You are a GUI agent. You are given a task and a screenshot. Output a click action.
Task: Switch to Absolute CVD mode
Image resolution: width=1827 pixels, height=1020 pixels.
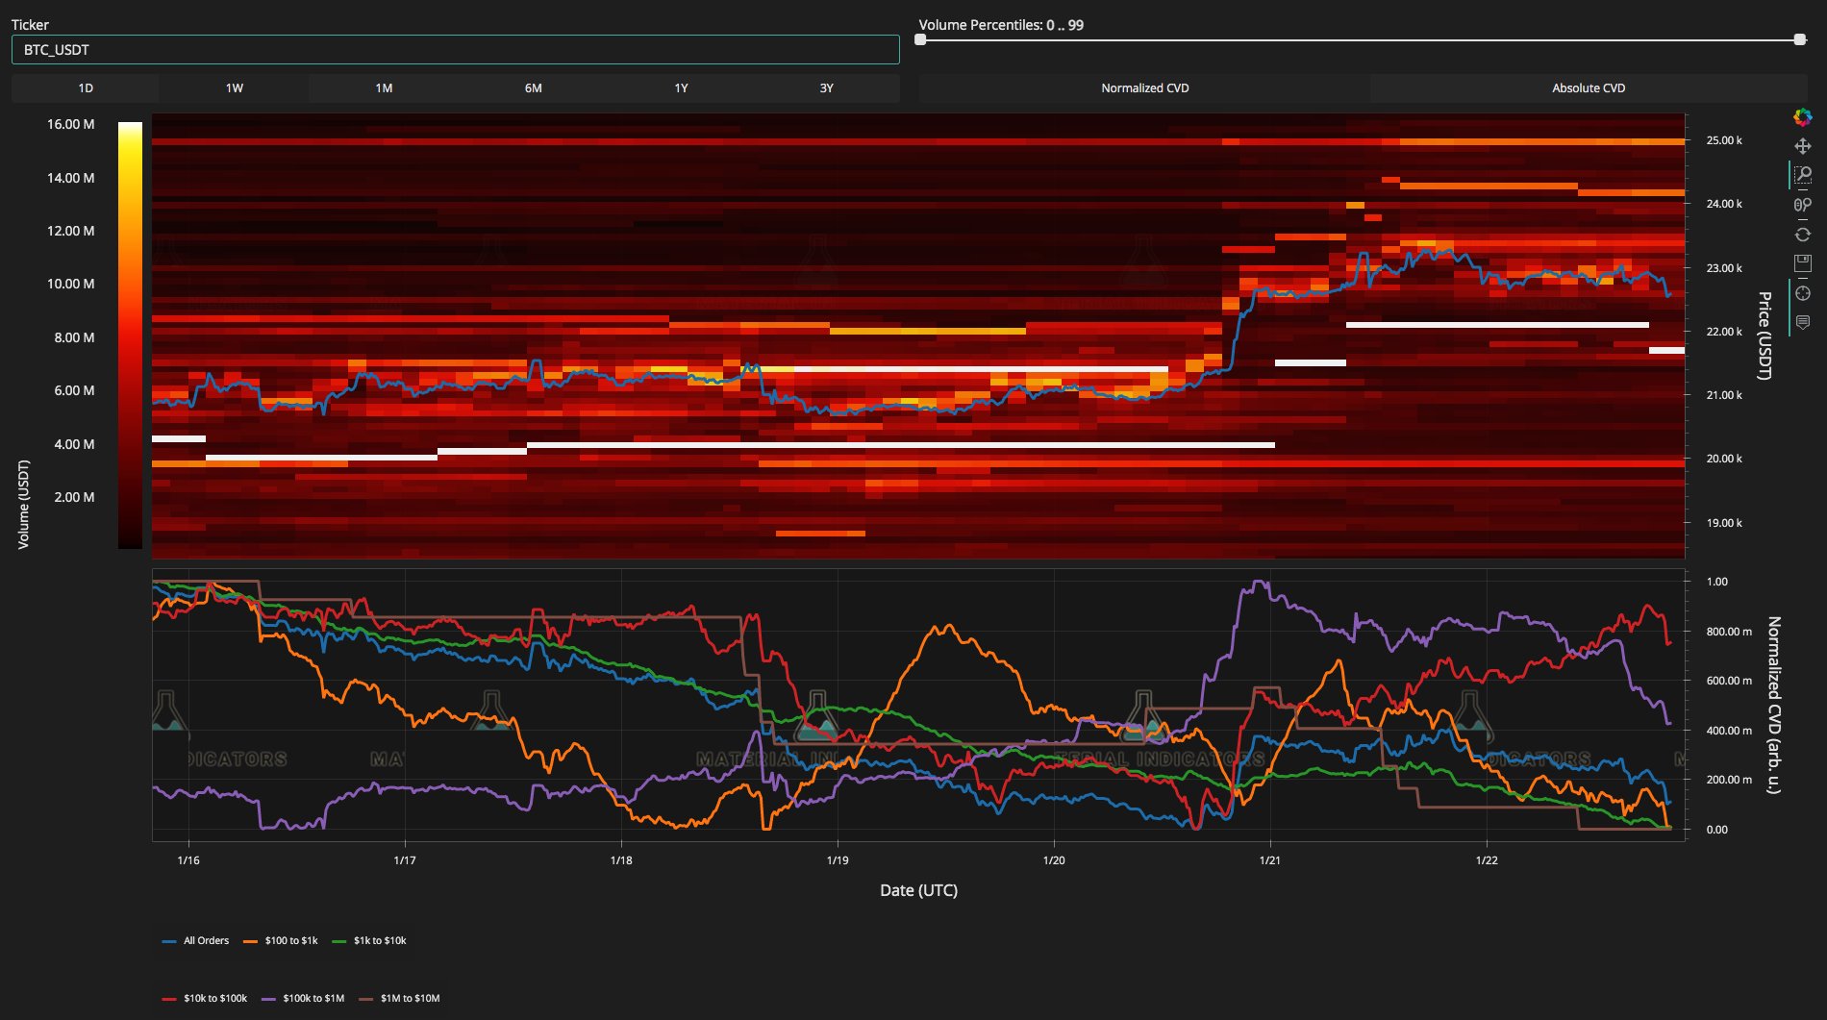click(1589, 88)
